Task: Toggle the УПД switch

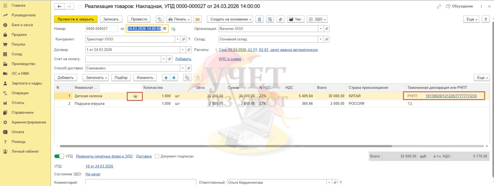Action: 59,156
